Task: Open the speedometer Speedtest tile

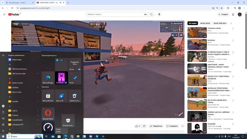Action: tap(48, 127)
